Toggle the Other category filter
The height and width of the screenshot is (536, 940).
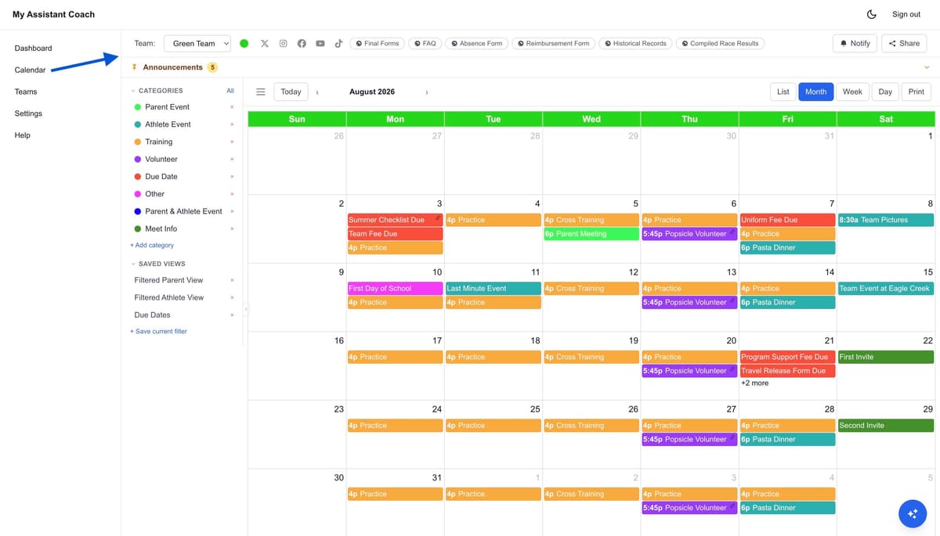(150, 194)
